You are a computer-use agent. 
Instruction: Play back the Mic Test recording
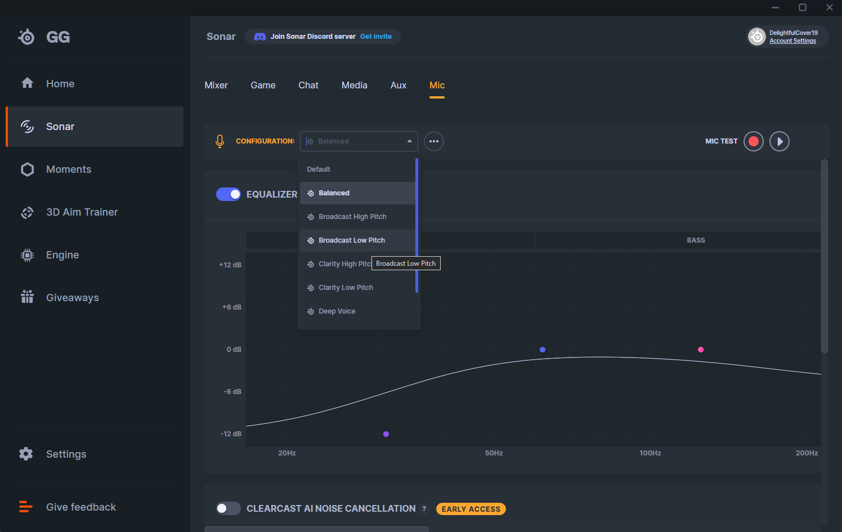pos(780,141)
